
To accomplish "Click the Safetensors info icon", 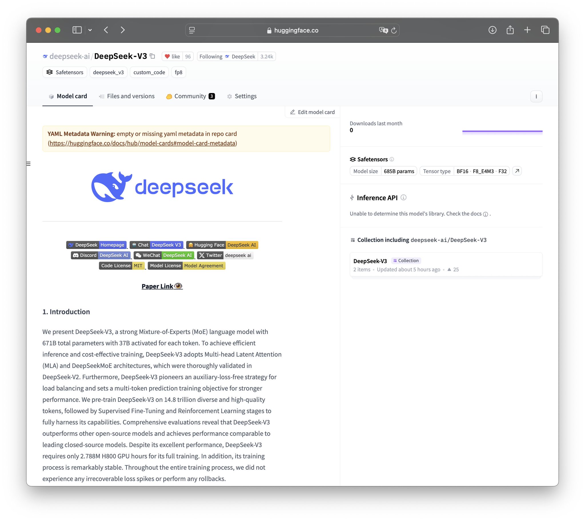I will [392, 159].
